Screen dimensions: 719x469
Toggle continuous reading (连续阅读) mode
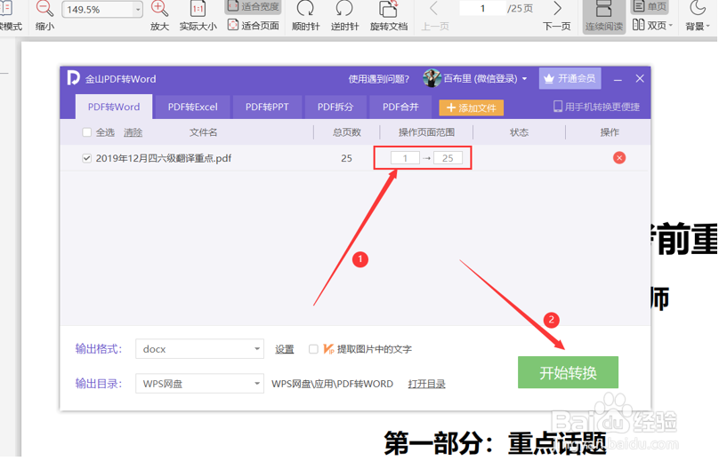pos(603,16)
